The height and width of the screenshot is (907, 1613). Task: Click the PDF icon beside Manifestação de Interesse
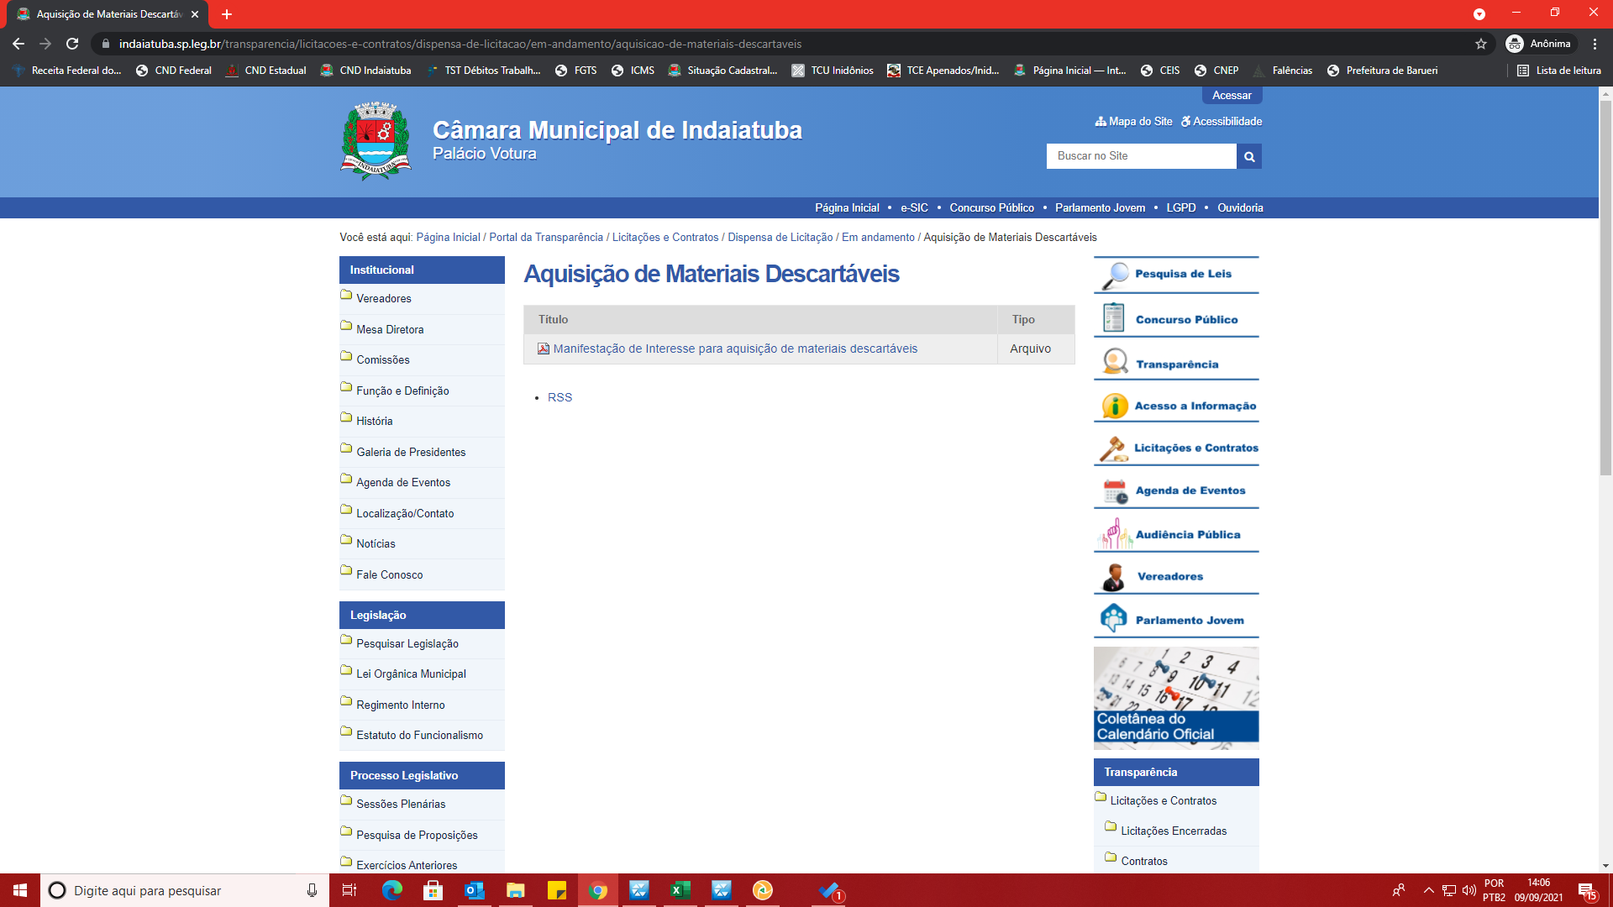544,349
